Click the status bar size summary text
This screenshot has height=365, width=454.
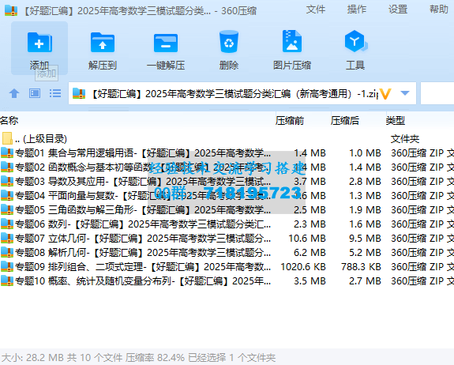coord(138,357)
